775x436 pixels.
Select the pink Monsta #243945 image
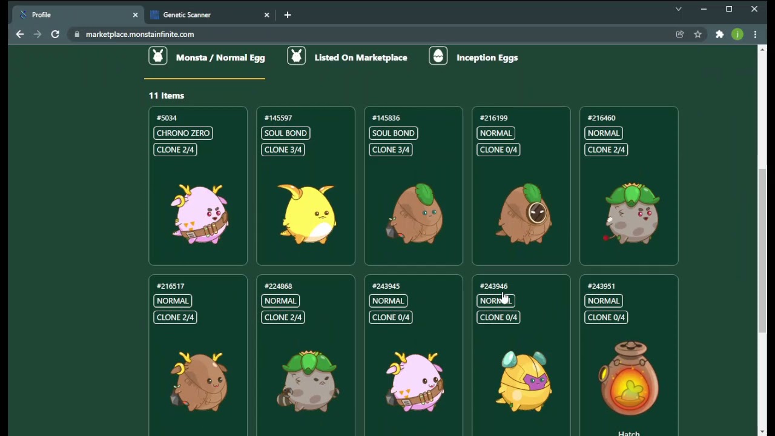click(x=415, y=381)
